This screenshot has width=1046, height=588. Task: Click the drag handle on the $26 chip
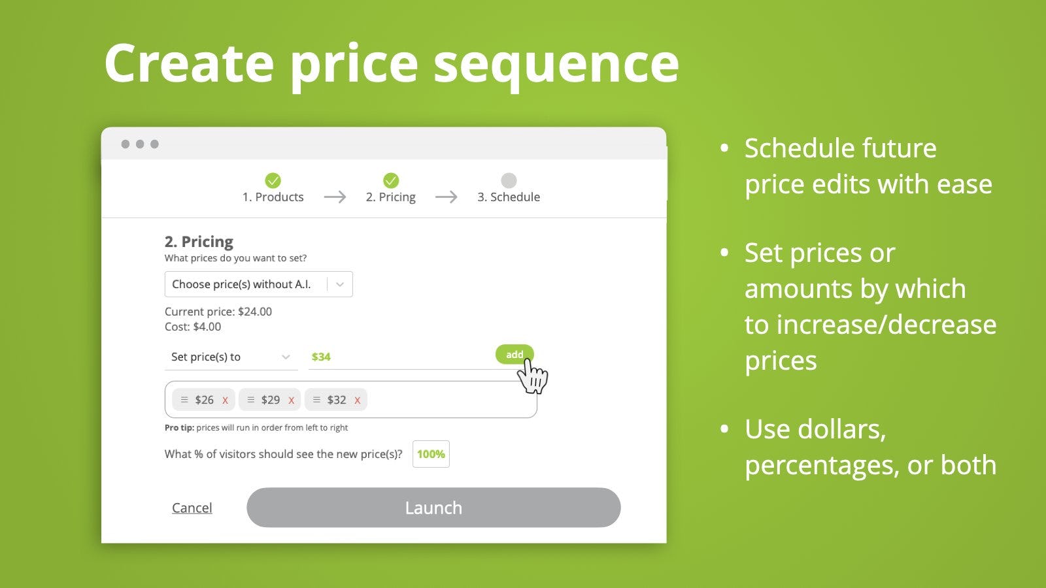pos(185,399)
